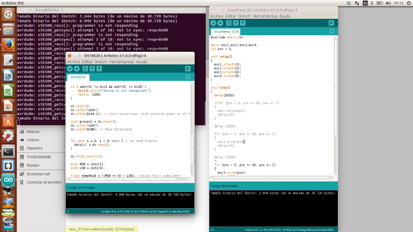413x232 pixels.
Task: Open tab dropdown arrow in DS18S20 window
Action: (x=188, y=77)
